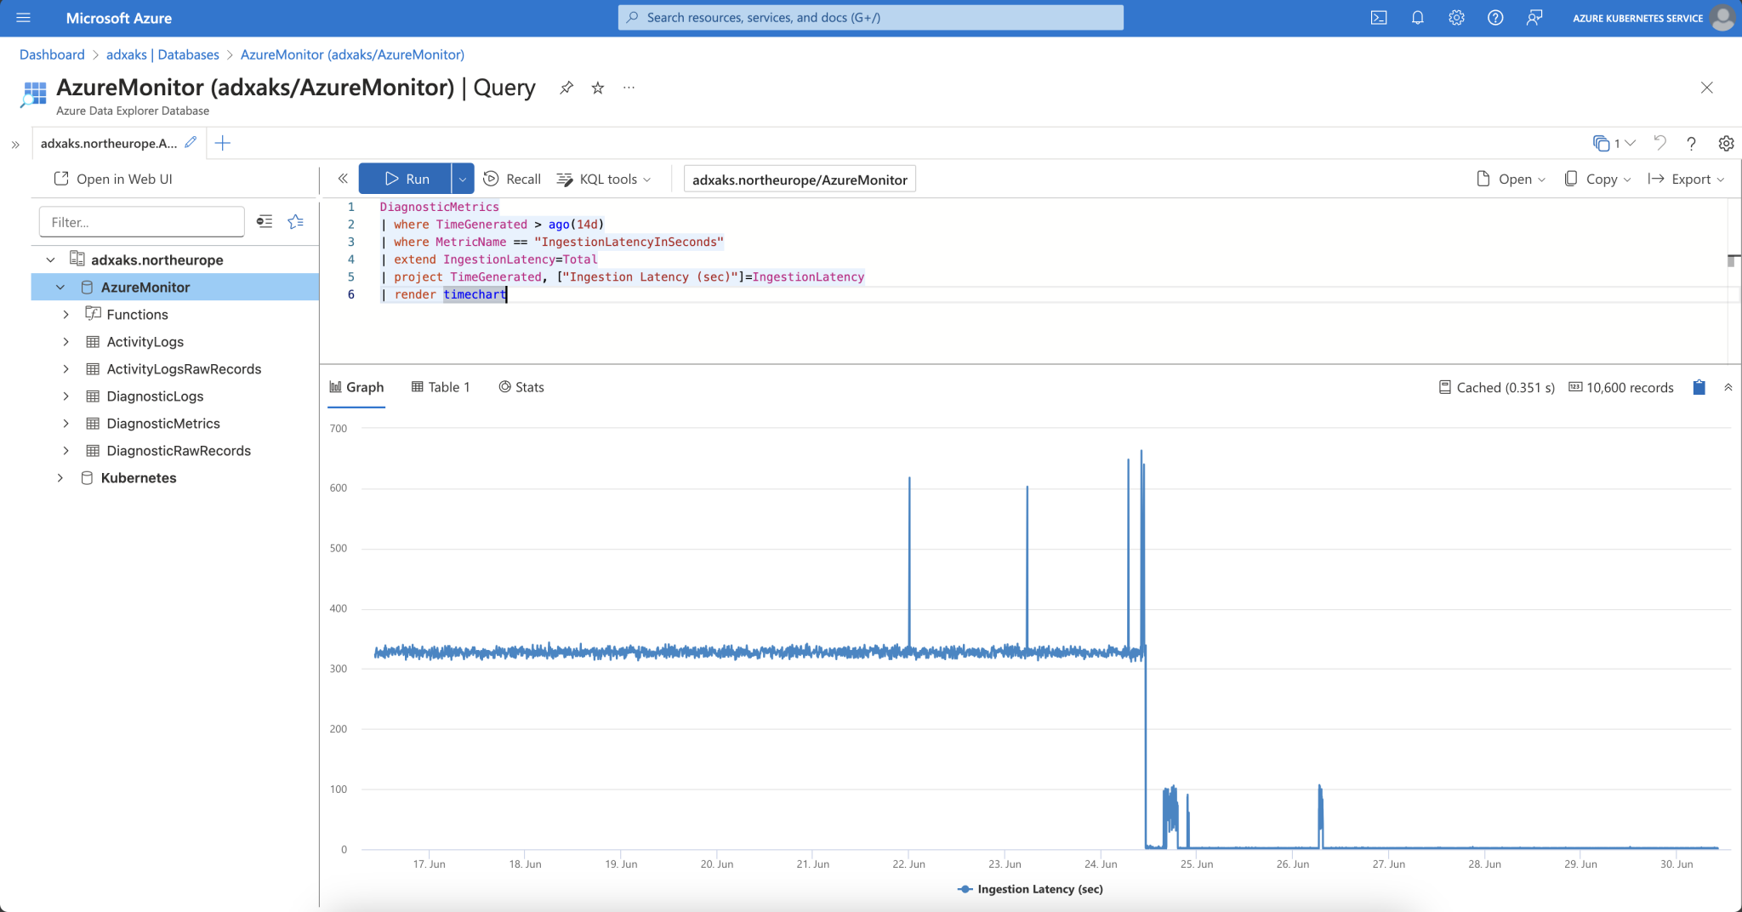
Task: Rename tab with the pencil icon
Action: click(x=190, y=142)
